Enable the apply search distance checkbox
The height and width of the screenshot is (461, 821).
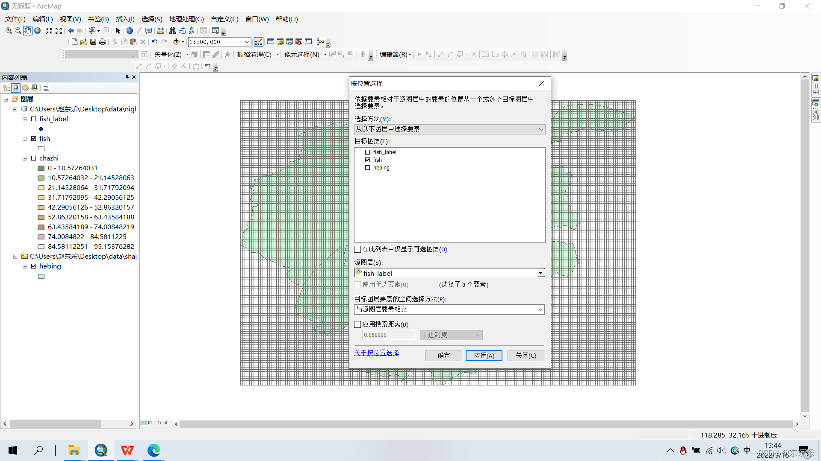pos(358,324)
